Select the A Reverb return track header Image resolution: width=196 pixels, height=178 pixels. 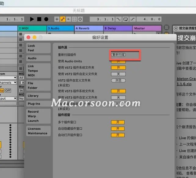(89, 28)
